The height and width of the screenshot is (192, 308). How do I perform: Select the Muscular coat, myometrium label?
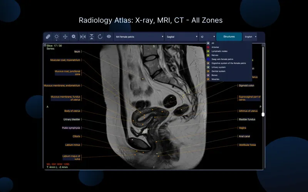pos(65,60)
